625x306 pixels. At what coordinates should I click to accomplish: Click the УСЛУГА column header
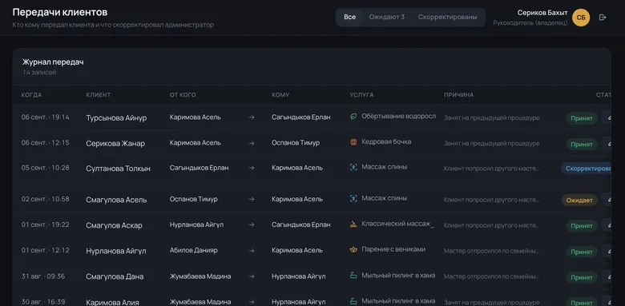[x=361, y=95]
